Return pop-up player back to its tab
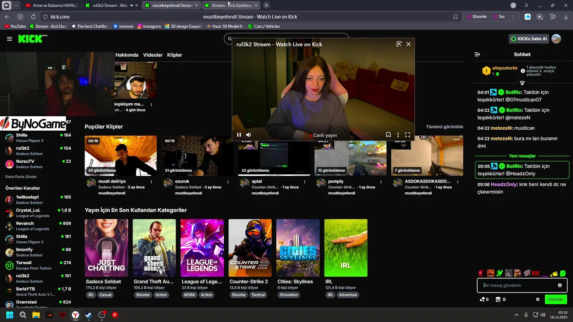 coord(399,44)
